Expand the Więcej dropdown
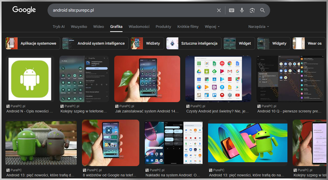Image resolution: width=328 pixels, height=180 pixels. pos(212,27)
